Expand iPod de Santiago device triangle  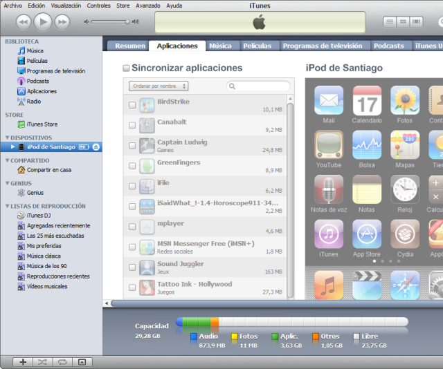tap(12, 147)
